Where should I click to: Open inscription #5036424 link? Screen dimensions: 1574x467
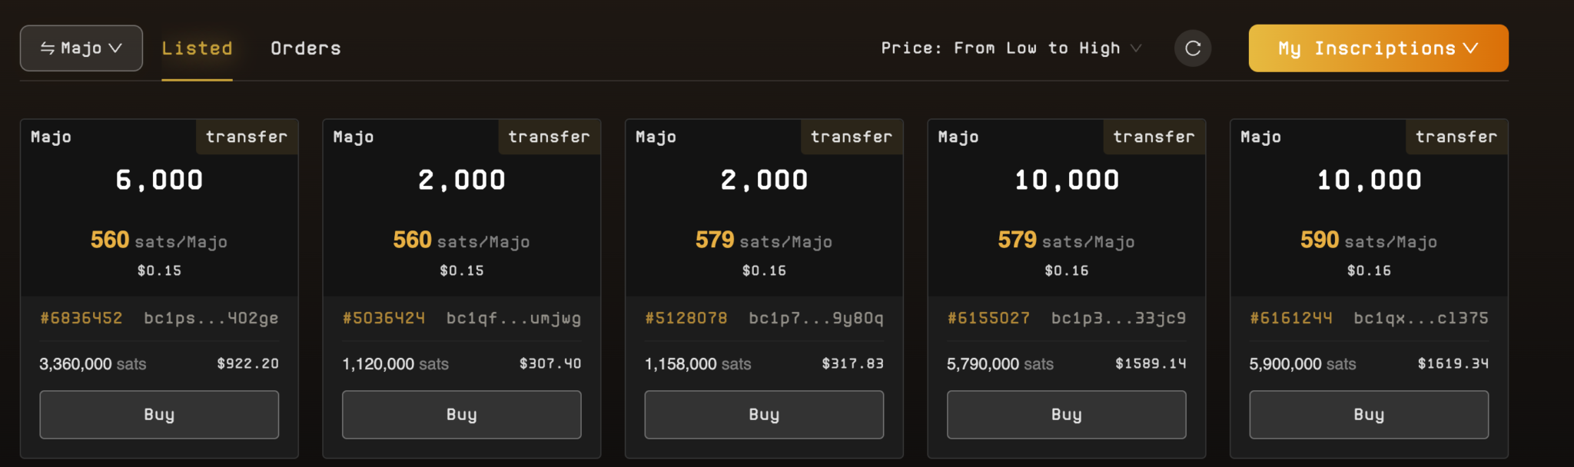click(x=384, y=318)
